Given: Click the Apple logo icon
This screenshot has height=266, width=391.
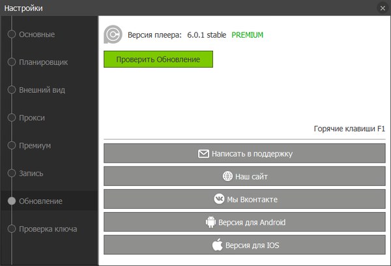Looking at the screenshot, I should [217, 245].
